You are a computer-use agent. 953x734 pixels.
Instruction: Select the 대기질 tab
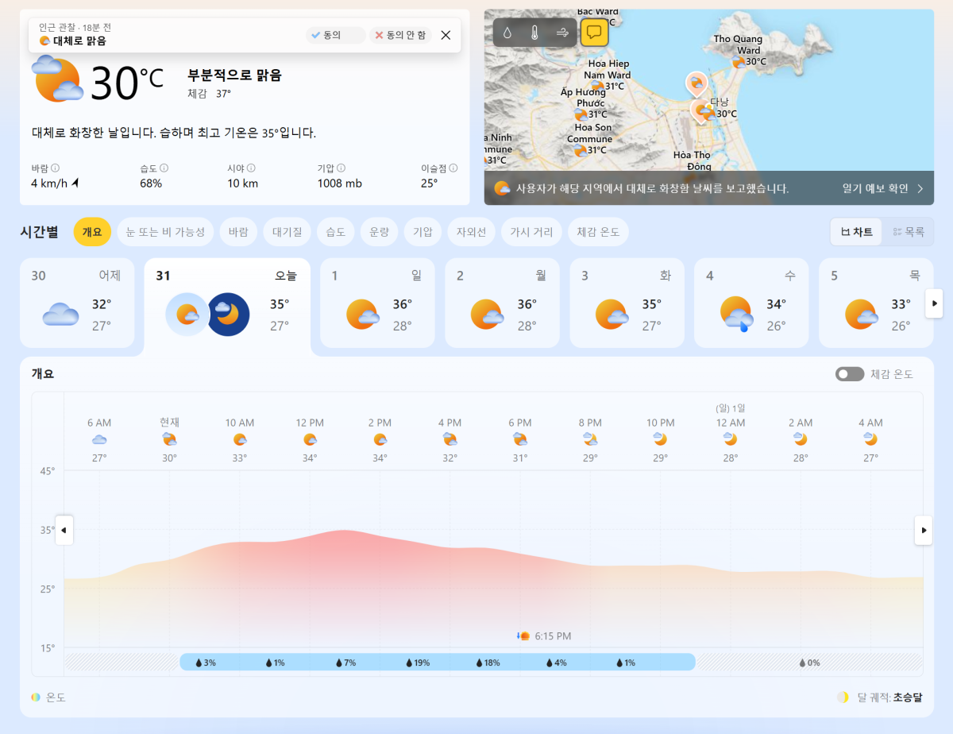(x=287, y=232)
